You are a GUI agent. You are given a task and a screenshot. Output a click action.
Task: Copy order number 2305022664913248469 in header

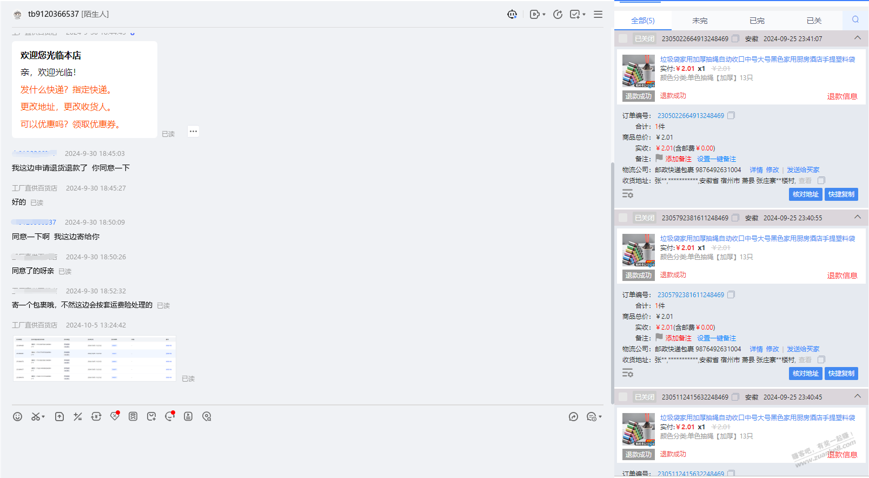pos(735,38)
